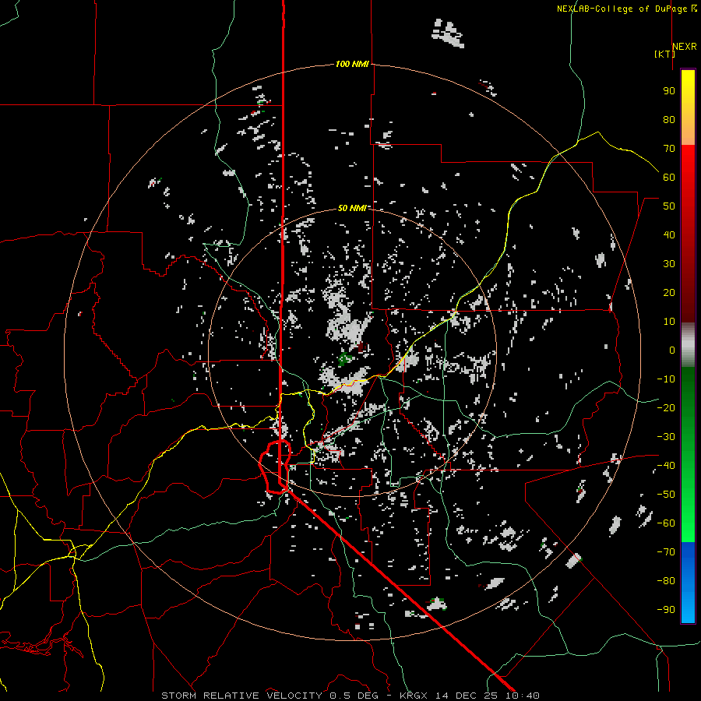The image size is (701, 701).
Task: Click the [KT] units label above color scale
Action: click(x=664, y=54)
